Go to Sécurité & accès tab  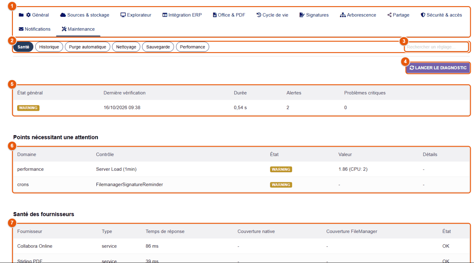(441, 15)
